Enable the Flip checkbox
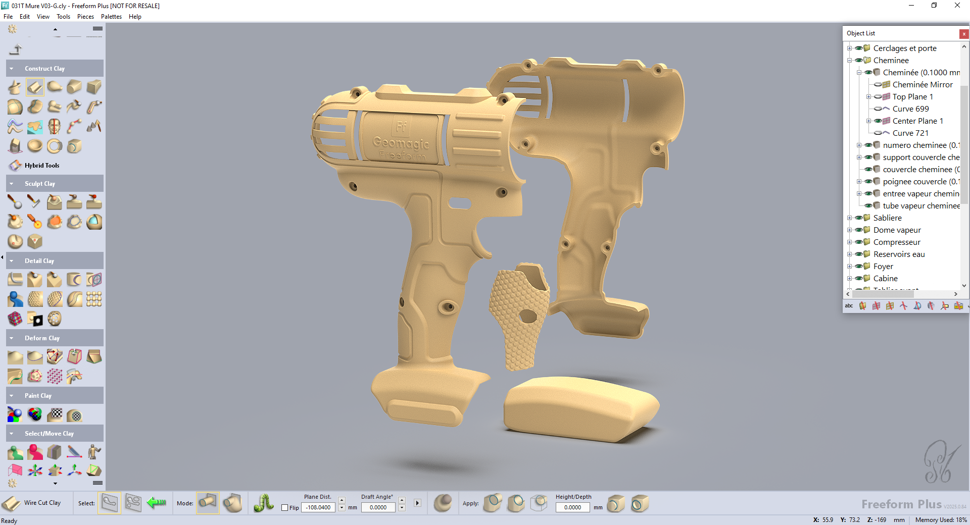Screen dimensions: 970x525 click(x=285, y=508)
